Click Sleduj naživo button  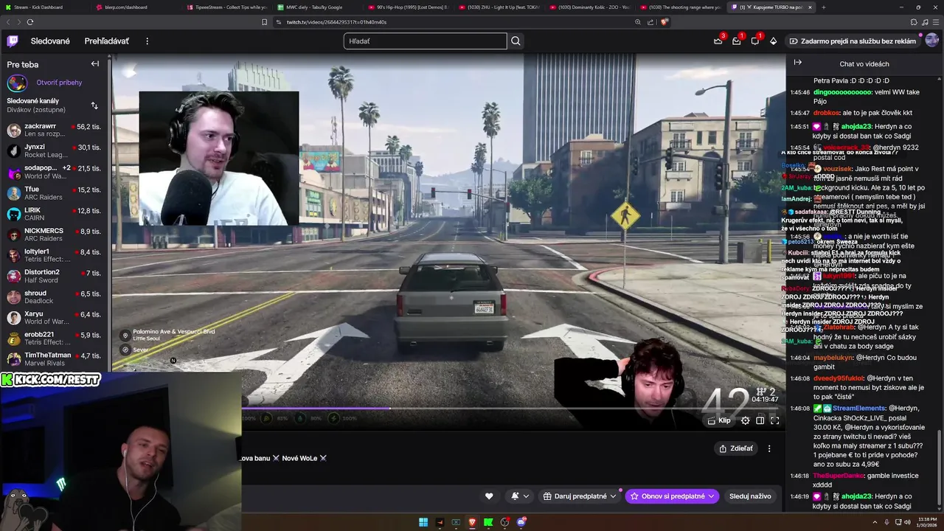(x=750, y=496)
